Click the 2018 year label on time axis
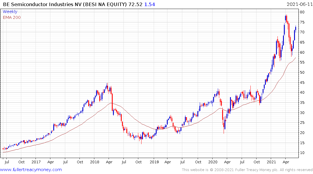Screen dimensions: 313x174 [95, 162]
